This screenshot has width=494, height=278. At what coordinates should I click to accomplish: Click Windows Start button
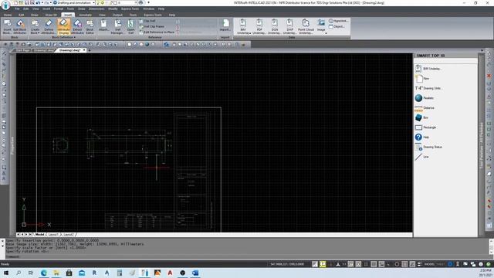pyautogui.click(x=5, y=273)
